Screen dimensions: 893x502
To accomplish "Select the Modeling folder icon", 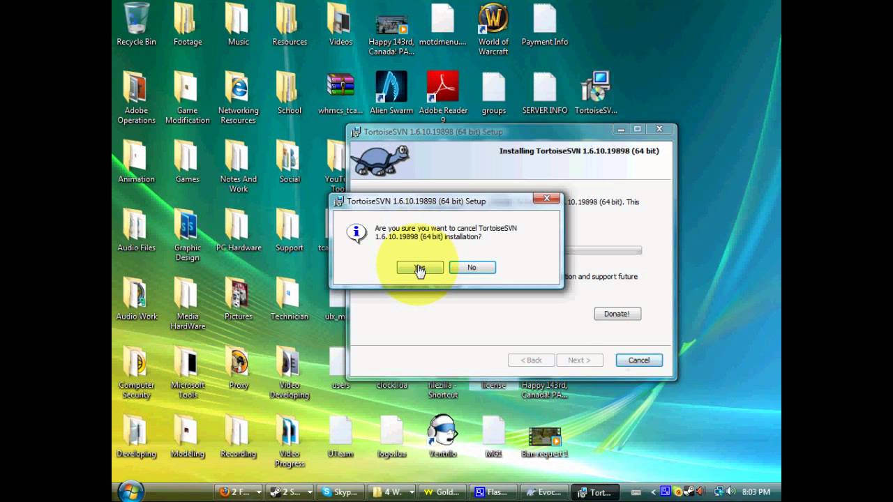I will (187, 436).
